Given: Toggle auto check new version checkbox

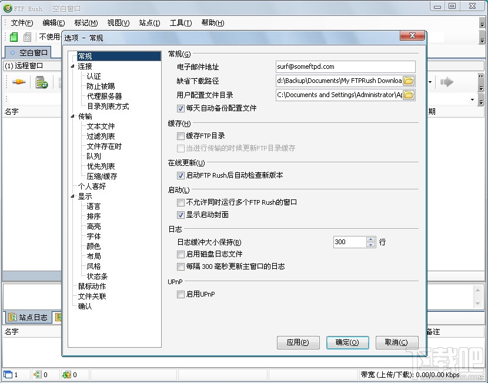Looking at the screenshot, I should [x=181, y=176].
